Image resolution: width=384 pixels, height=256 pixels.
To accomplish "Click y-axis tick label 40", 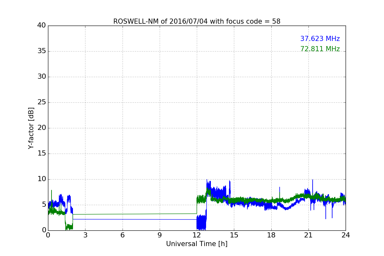I will click(x=42, y=26).
